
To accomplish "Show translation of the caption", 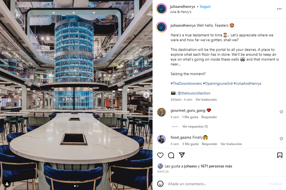I will (206, 100).
